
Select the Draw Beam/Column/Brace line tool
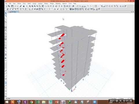(x=6, y=19)
